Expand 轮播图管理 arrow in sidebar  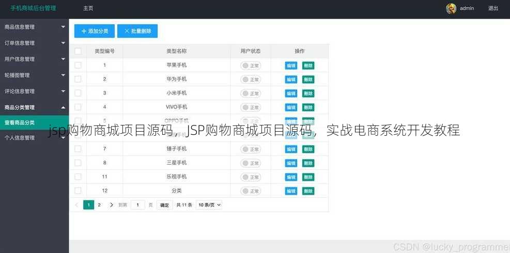coord(63,75)
